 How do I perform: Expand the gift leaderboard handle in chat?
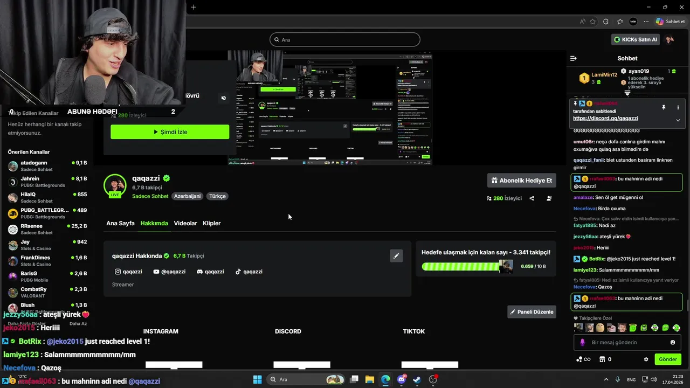(627, 93)
